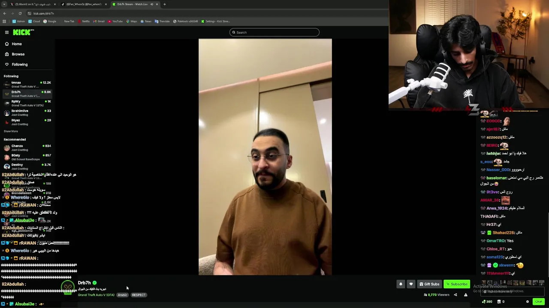Viewport: 549px width, 308px height.
Task: Open a new browser tab
Action: (165, 4)
